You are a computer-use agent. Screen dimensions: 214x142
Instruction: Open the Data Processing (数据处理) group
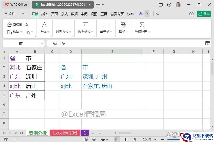[142, 28]
